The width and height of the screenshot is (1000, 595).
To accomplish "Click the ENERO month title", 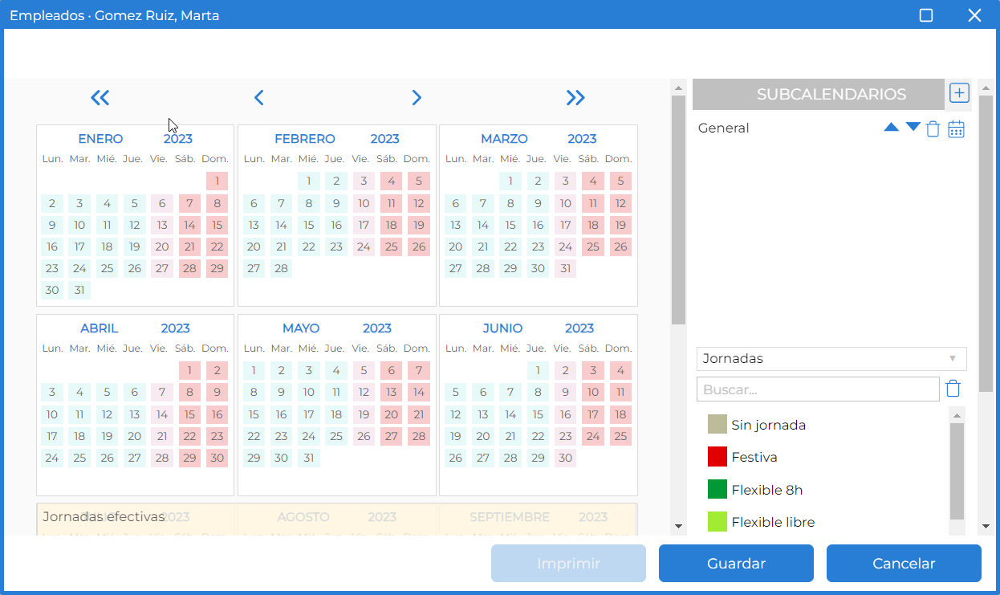I will (100, 139).
